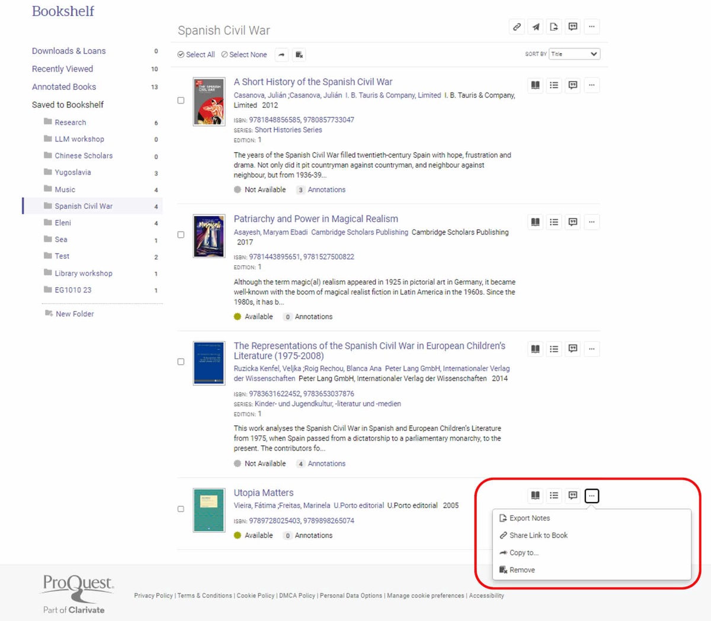The image size is (711, 621).
Task: Click the forward arrow icon above the book list
Action: 281,54
